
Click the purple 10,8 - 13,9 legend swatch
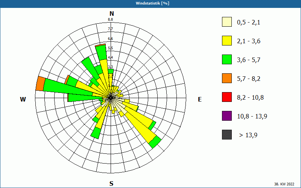(227, 116)
